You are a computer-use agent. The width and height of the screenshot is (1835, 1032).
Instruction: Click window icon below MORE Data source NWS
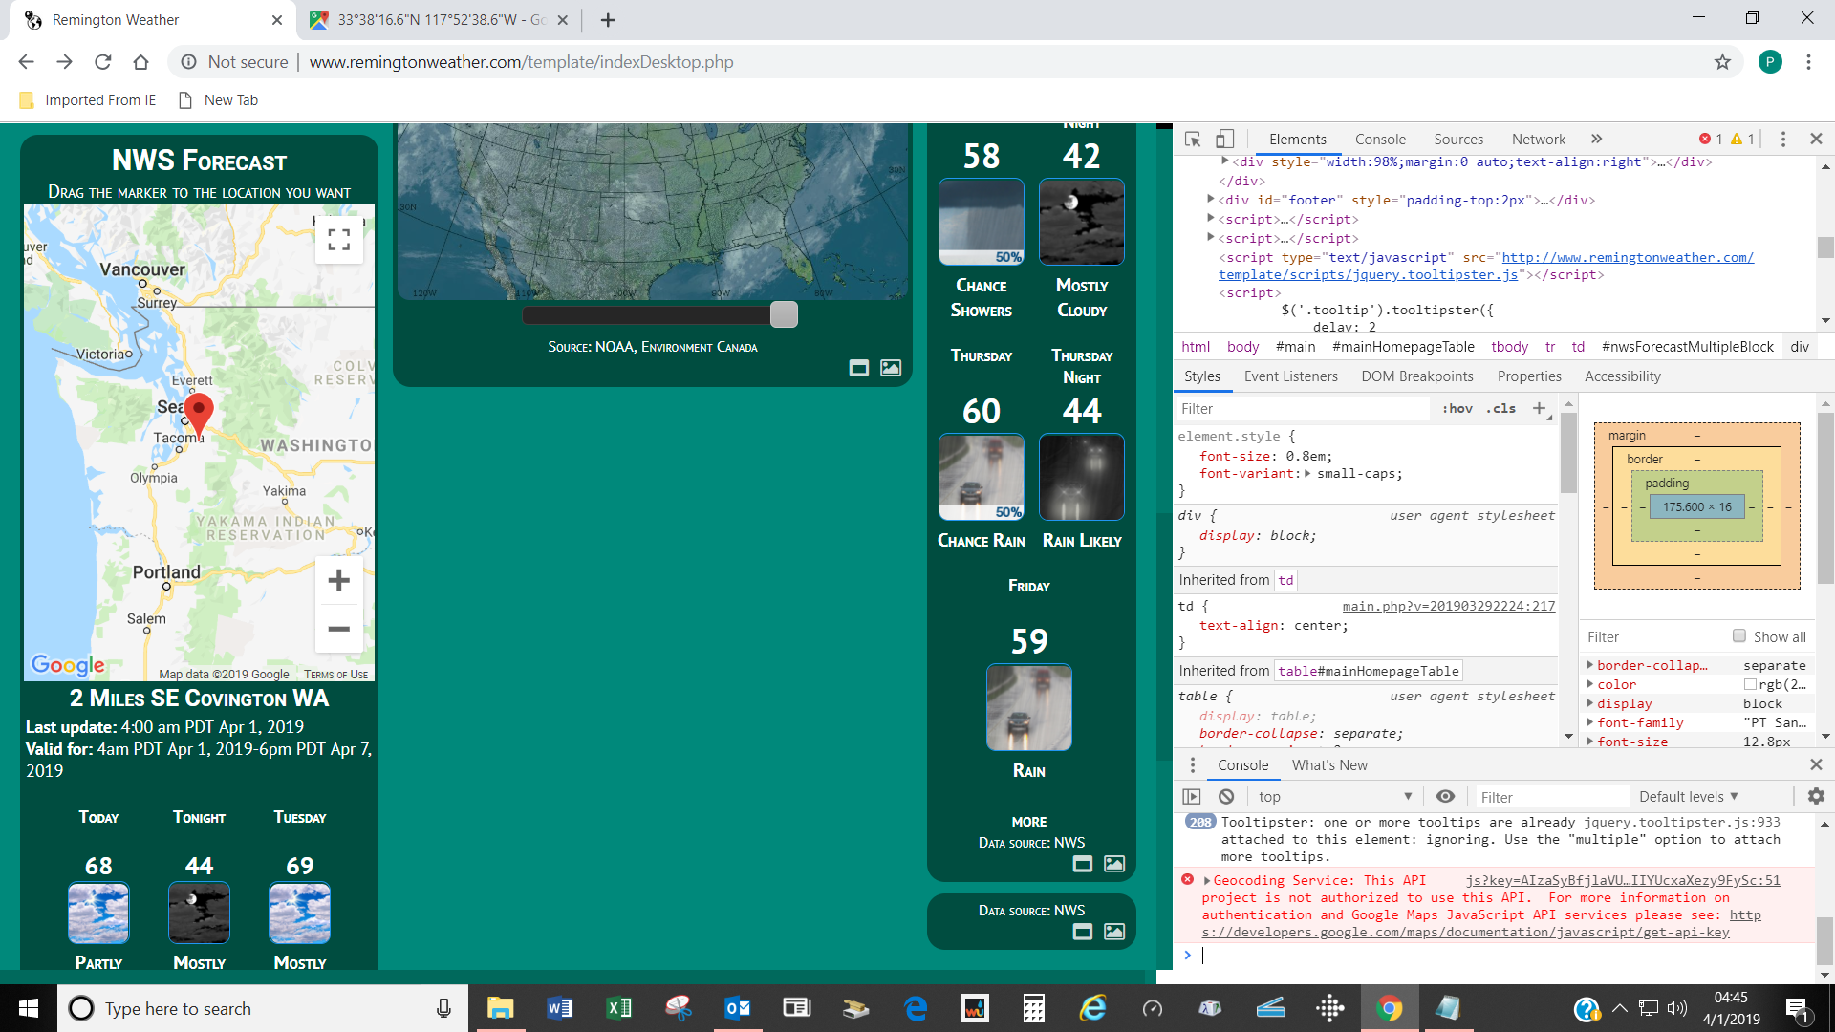pyautogui.click(x=1083, y=864)
